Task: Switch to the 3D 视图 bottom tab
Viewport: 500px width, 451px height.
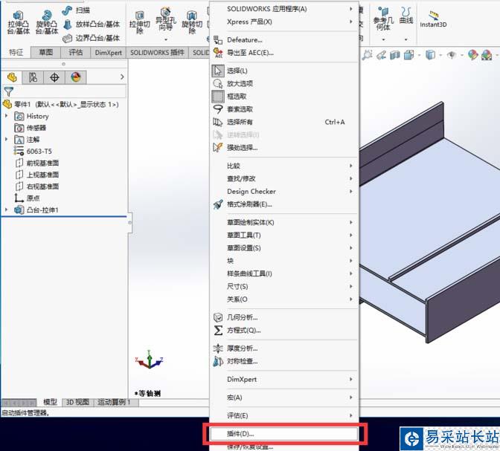Action: [77, 402]
